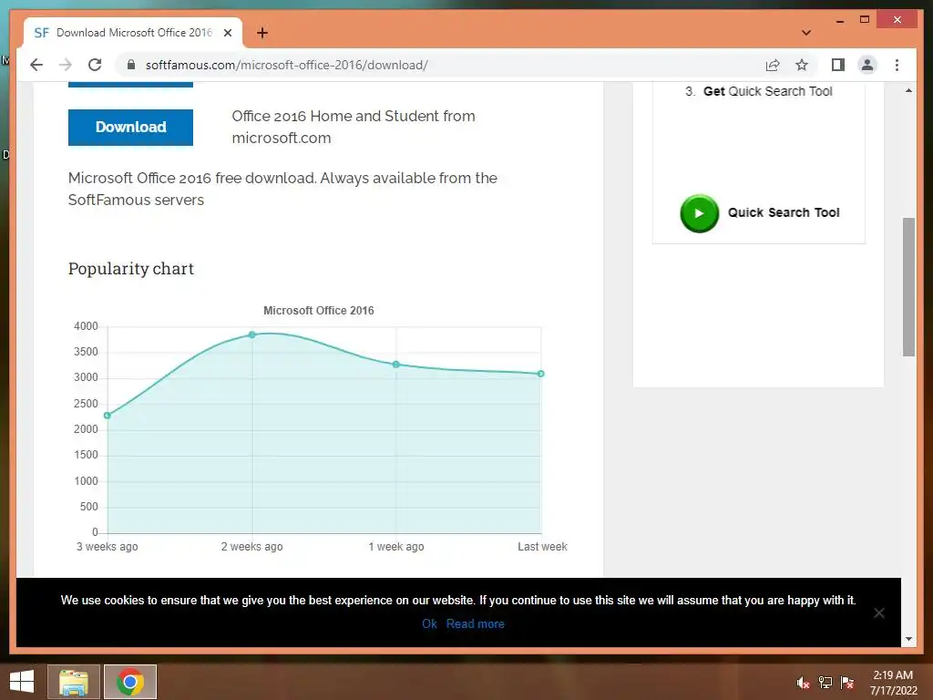This screenshot has width=933, height=700.
Task: Click the Microsoft Office 2016 chart legend
Action: pyautogui.click(x=318, y=310)
